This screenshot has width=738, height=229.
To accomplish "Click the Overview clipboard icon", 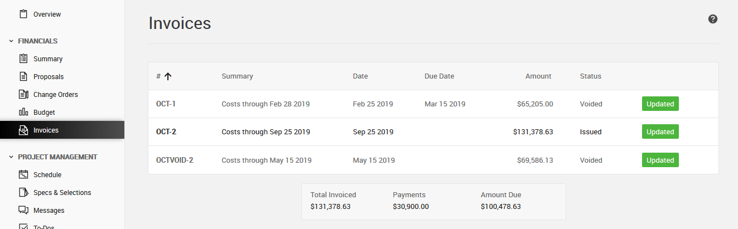I will [23, 14].
